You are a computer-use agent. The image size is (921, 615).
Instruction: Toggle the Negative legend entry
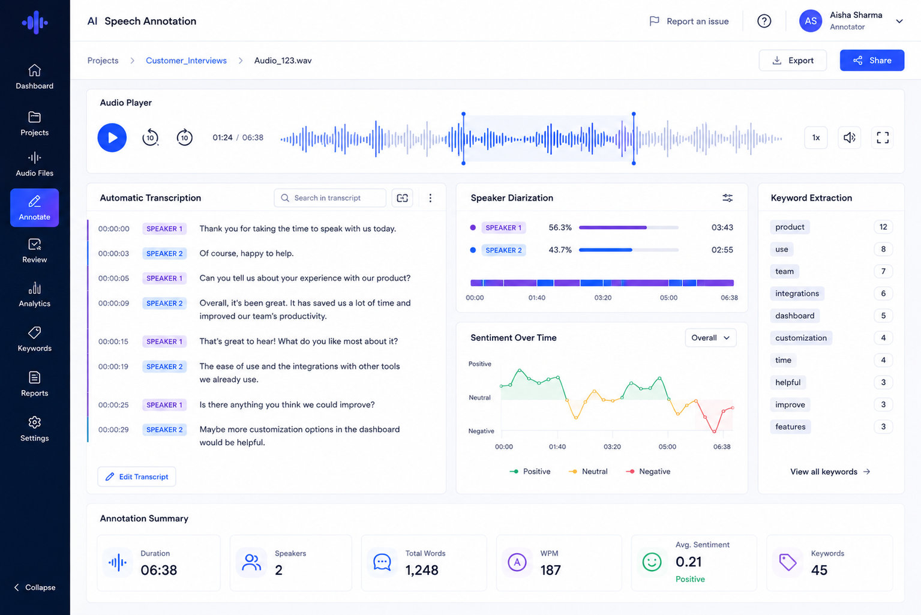648,472
